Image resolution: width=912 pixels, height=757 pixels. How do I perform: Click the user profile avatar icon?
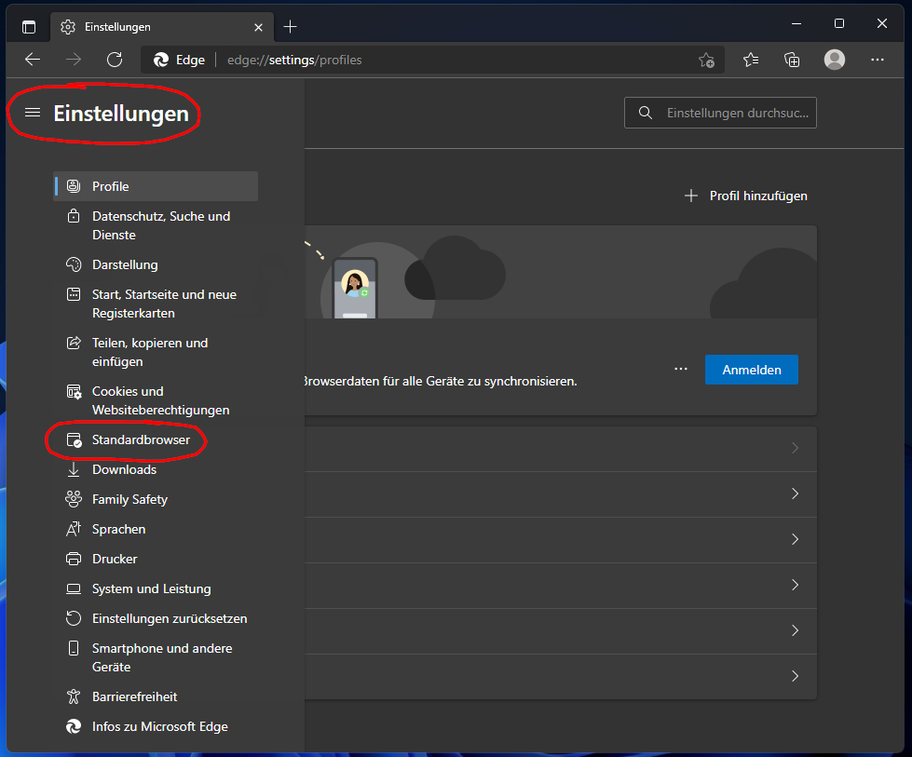(x=835, y=60)
